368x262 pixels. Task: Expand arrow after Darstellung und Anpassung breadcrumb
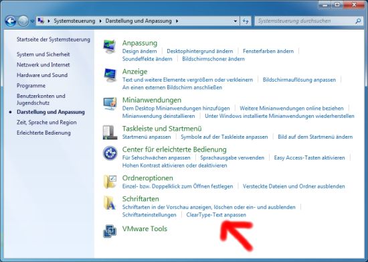tap(177, 21)
